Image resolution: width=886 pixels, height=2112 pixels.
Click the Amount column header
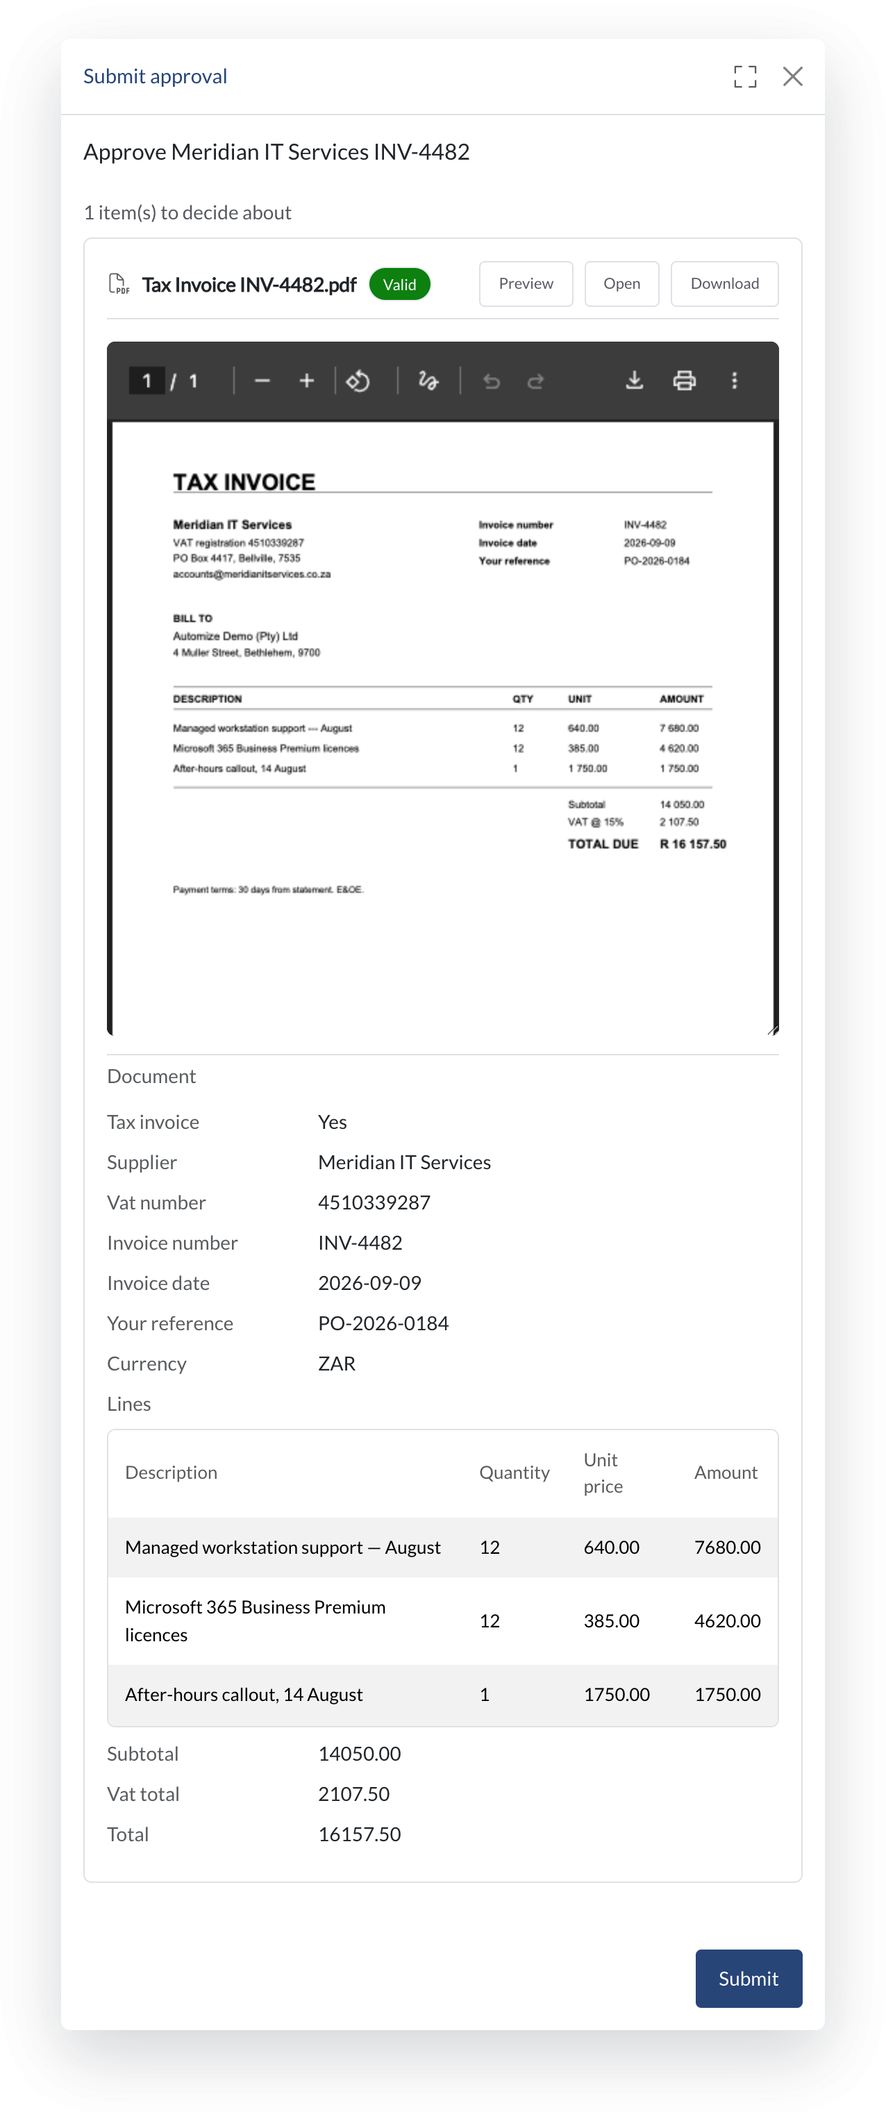click(x=726, y=1472)
